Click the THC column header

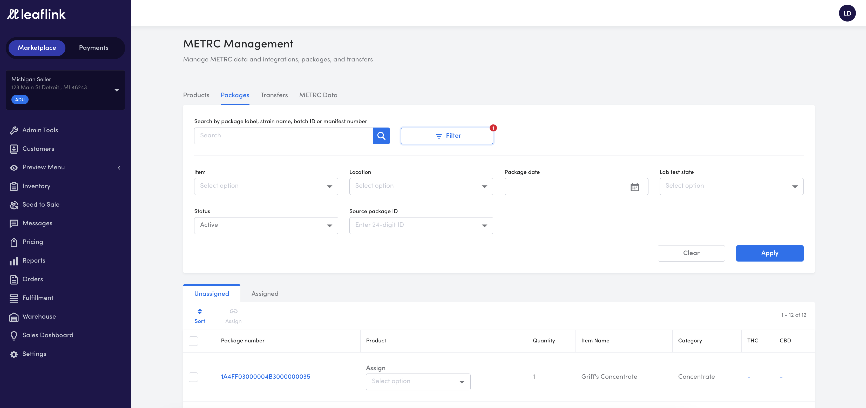752,341
